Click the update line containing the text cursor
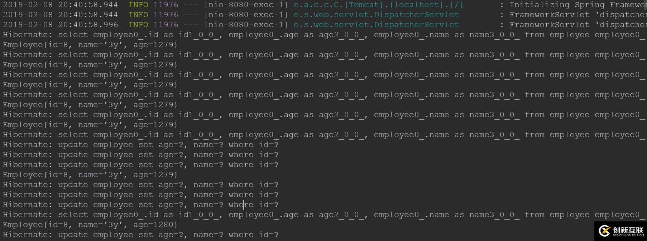 (x=140, y=205)
